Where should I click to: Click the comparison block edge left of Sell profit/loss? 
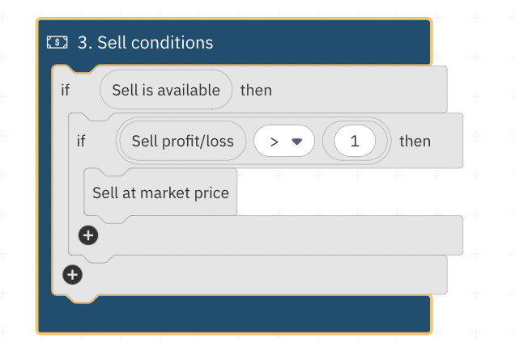pos(120,142)
